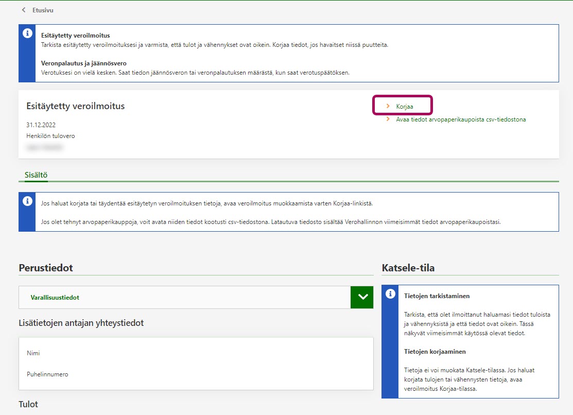This screenshot has height=415, width=573.
Task: Click the Tietojen korjaaminen subheading
Action: tap(435, 352)
